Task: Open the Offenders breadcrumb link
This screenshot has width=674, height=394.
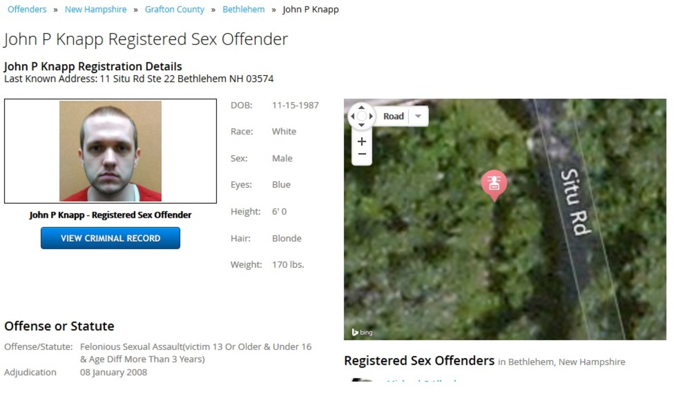Action: click(27, 10)
